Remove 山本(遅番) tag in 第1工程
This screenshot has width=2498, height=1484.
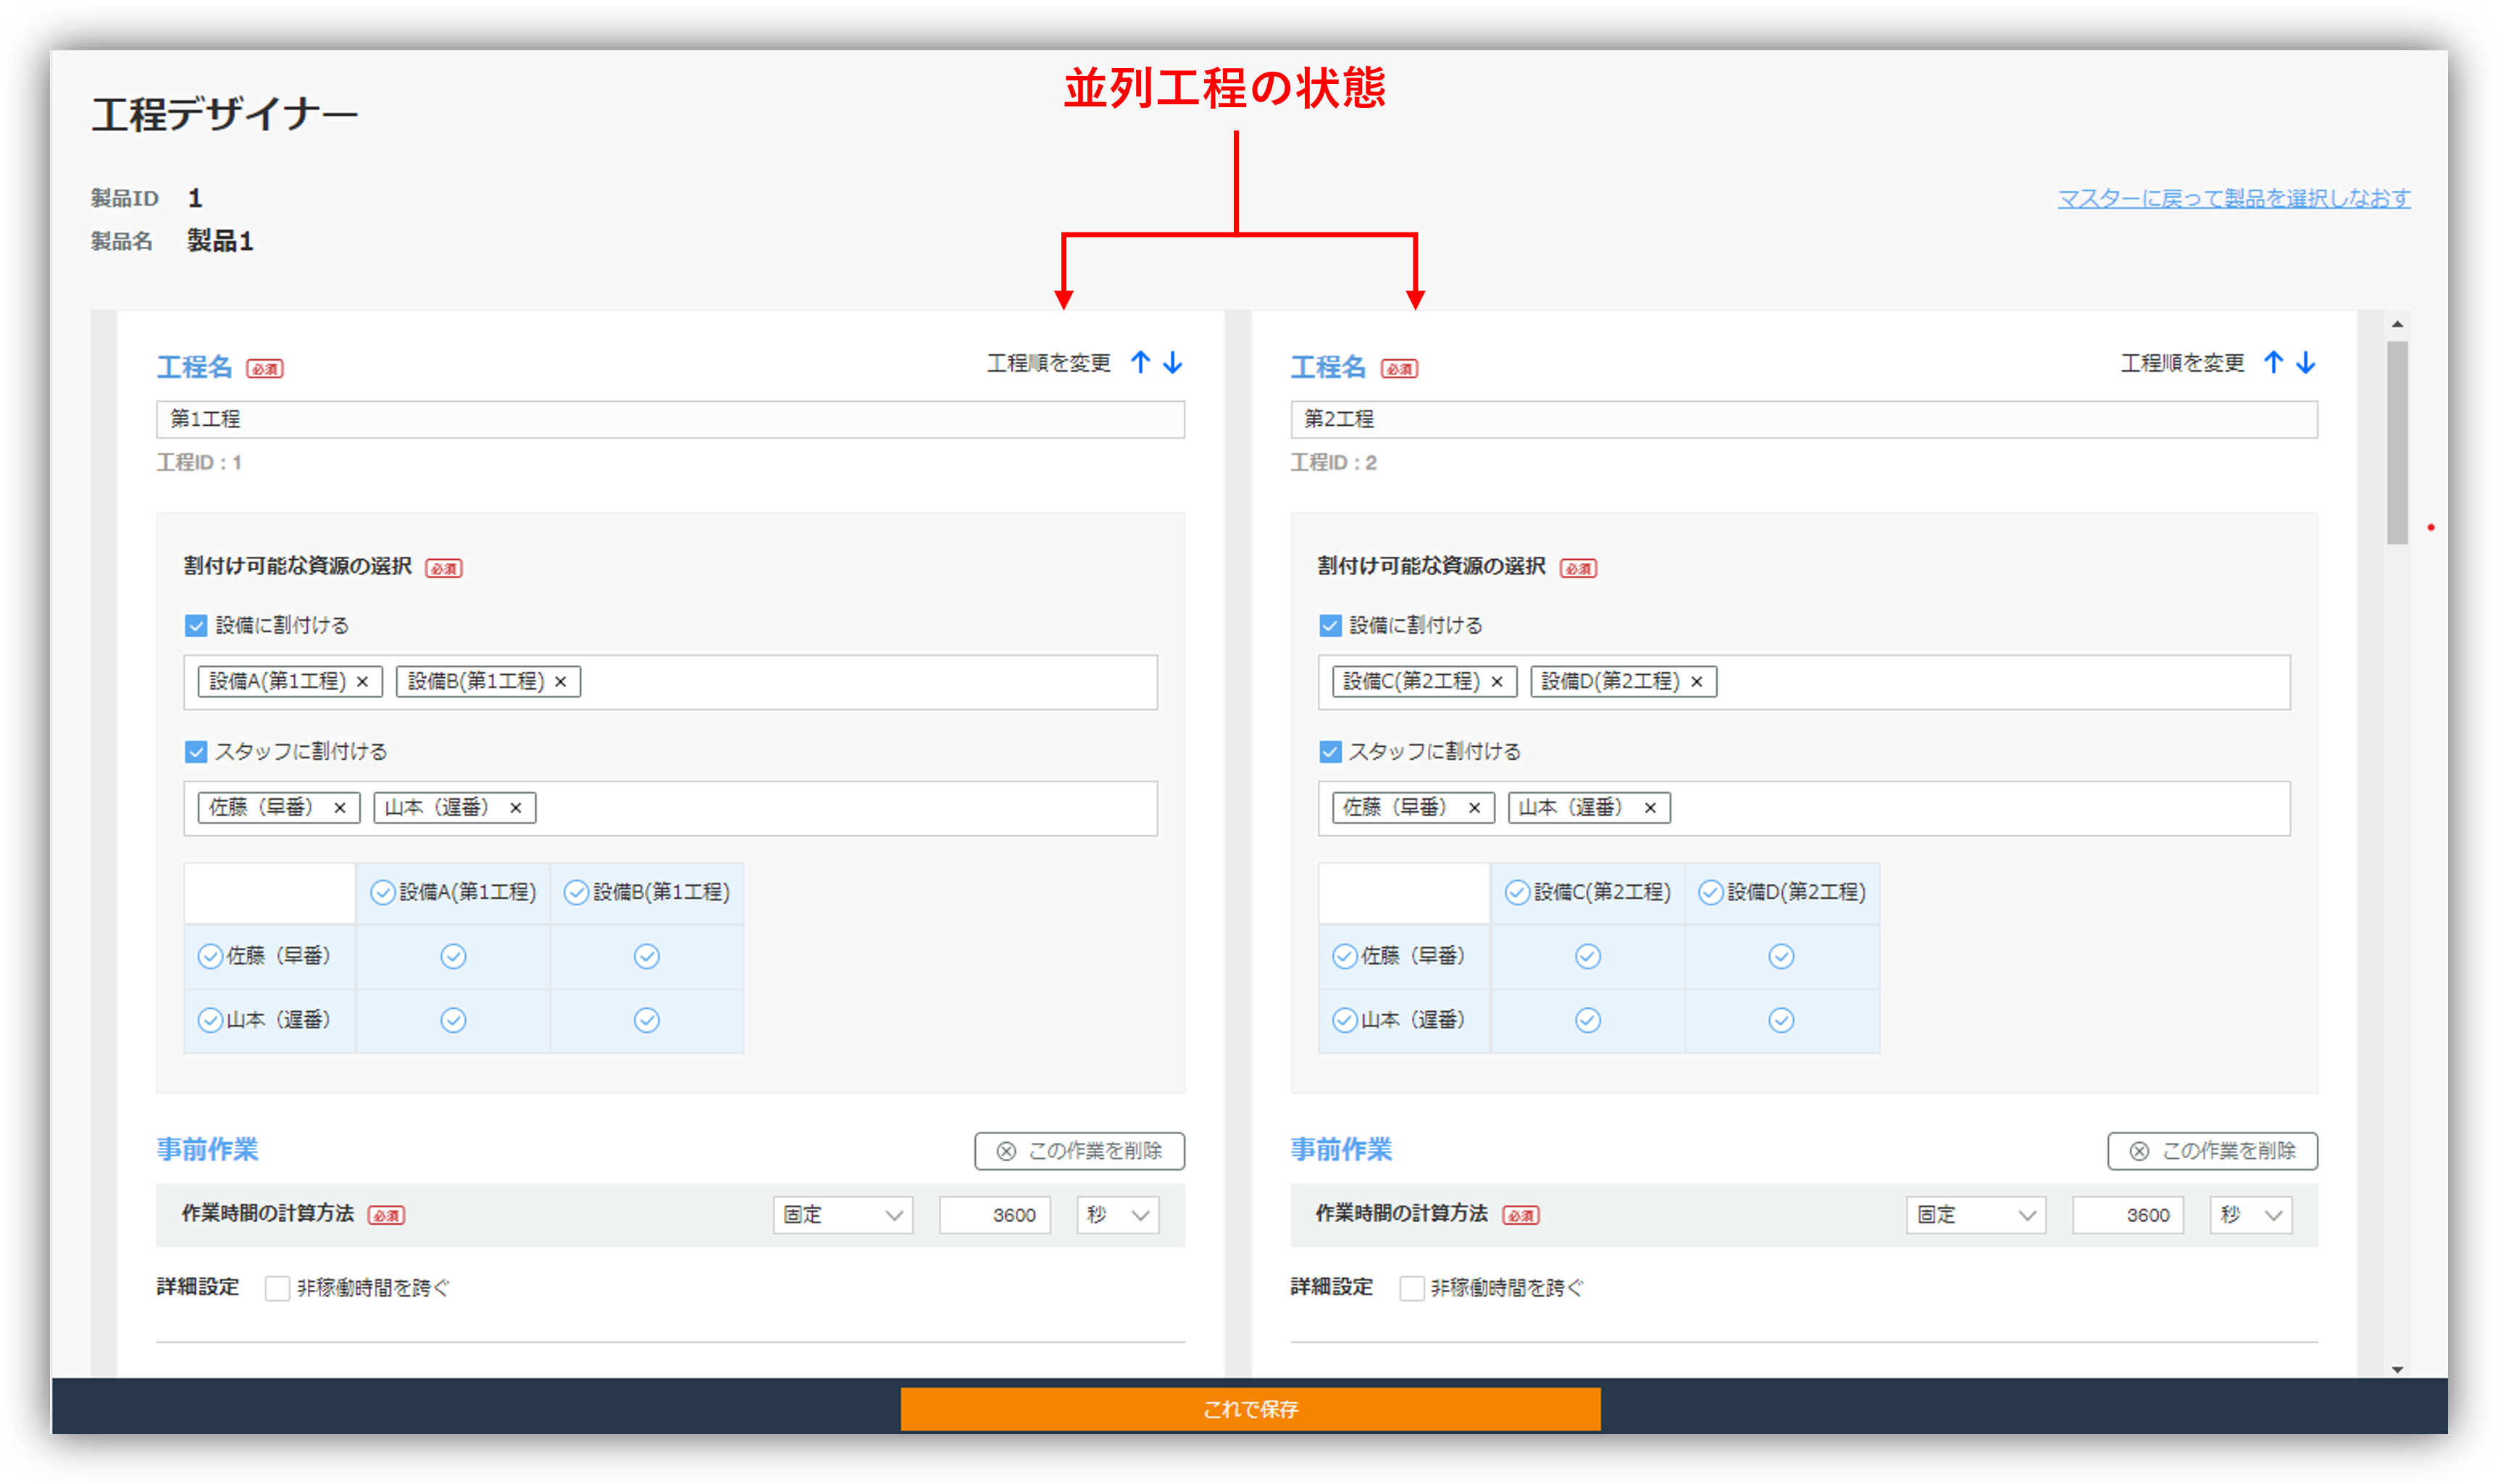516,808
